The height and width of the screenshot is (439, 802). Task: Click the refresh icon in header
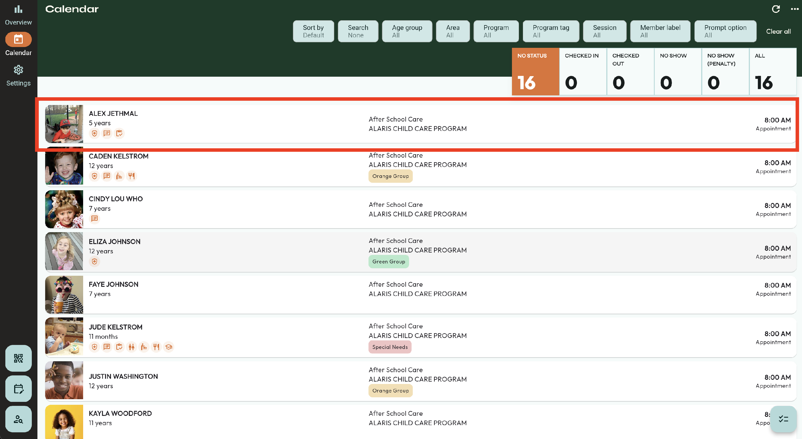click(776, 9)
